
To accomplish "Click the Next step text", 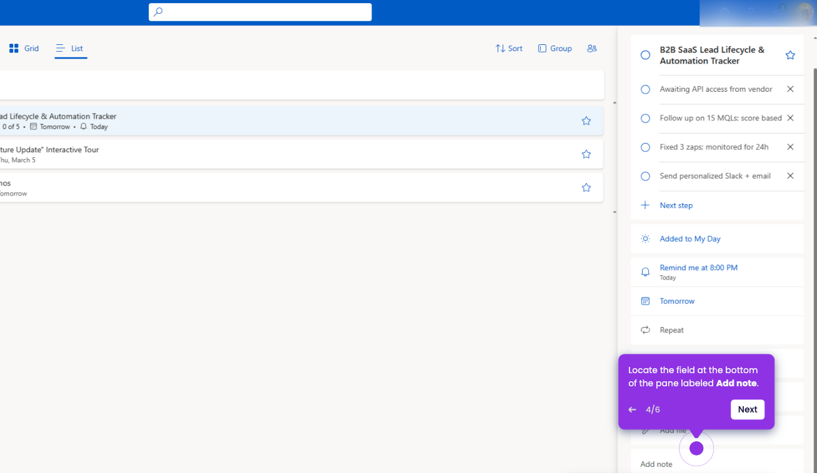I will point(676,205).
